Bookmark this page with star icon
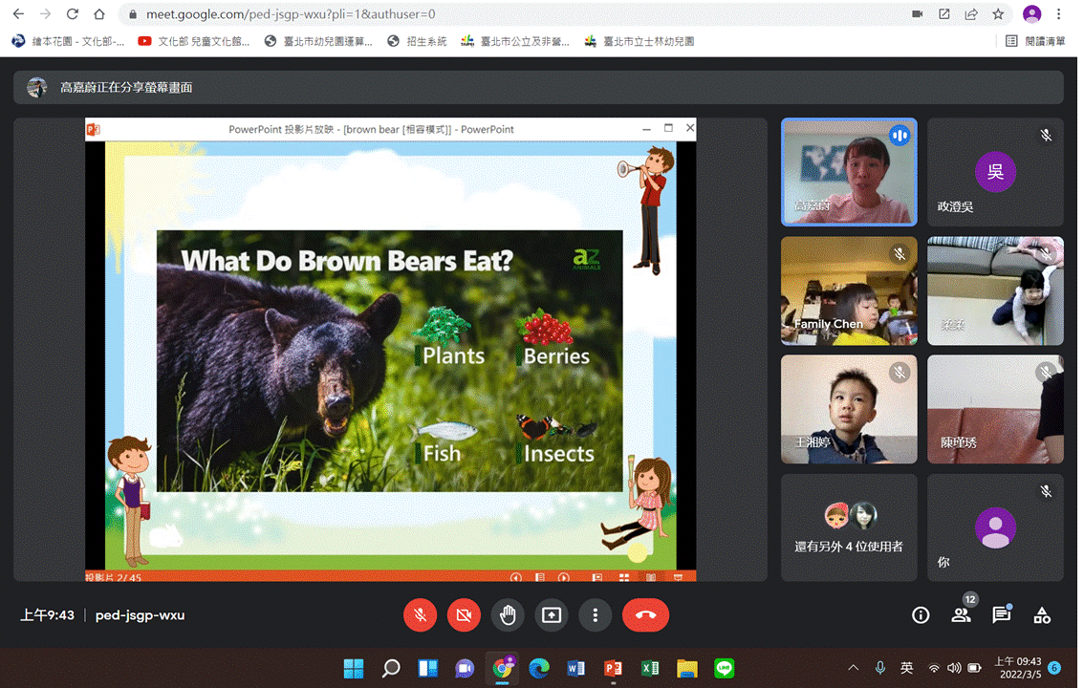 (998, 14)
